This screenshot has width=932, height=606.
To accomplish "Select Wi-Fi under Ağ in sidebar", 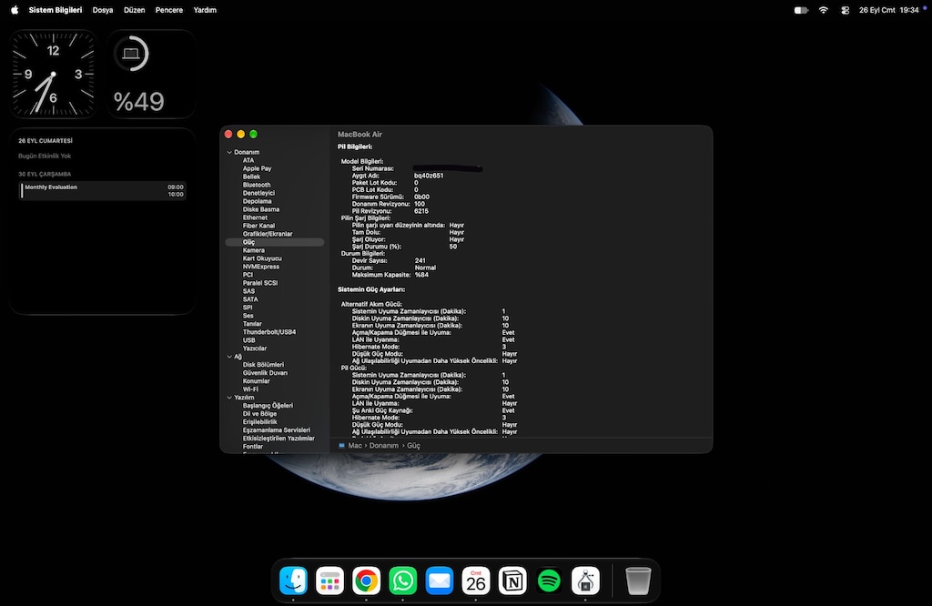I will coord(250,389).
